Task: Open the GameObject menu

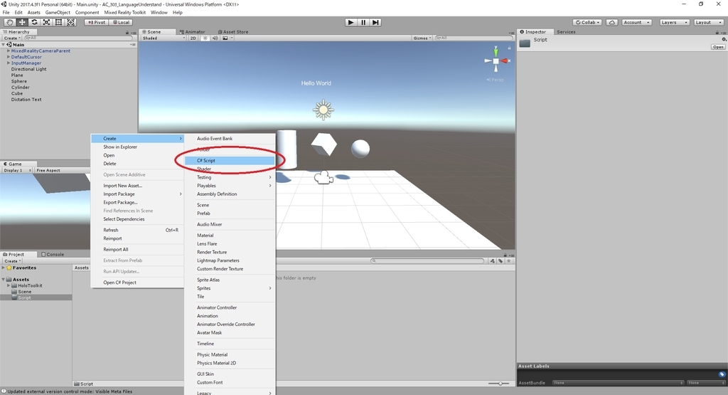Action: tap(58, 13)
